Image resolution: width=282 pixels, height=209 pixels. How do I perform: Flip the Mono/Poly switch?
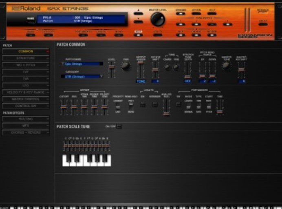131,106
